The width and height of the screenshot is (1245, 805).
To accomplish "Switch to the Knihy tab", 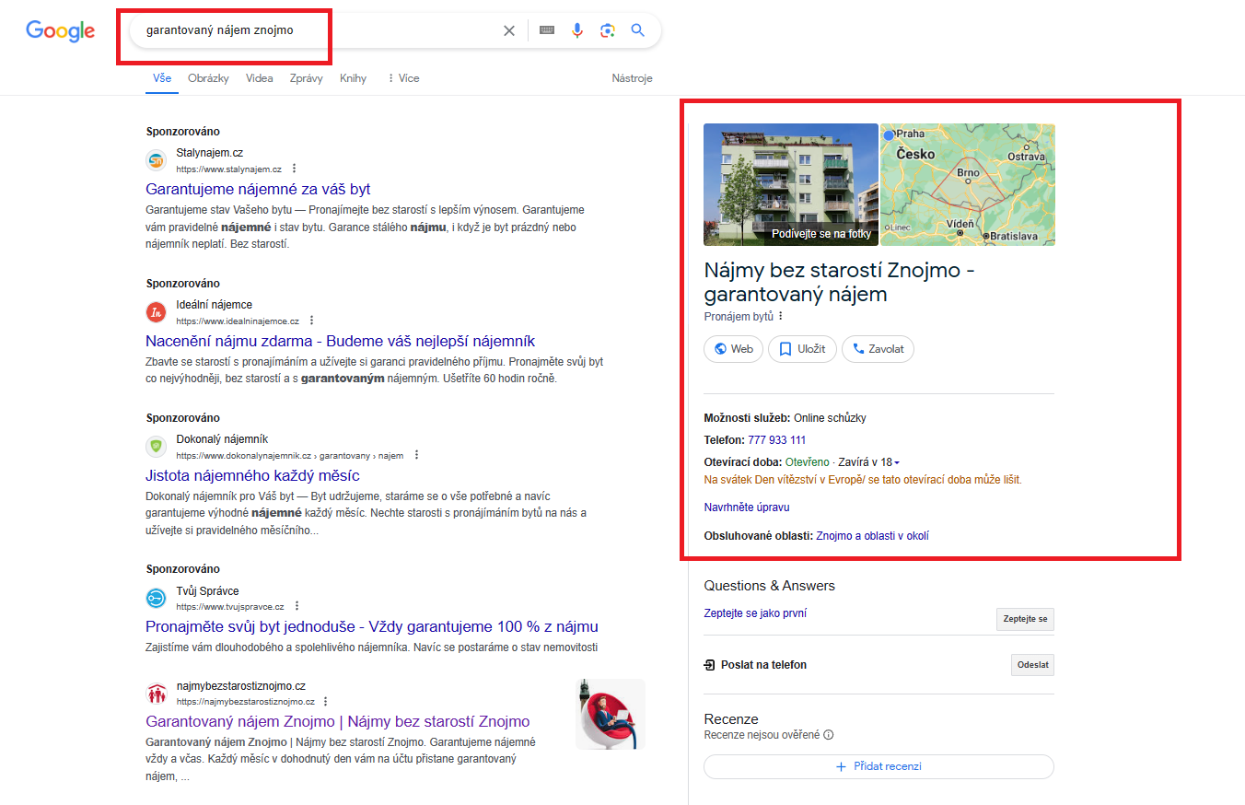I will pos(353,78).
